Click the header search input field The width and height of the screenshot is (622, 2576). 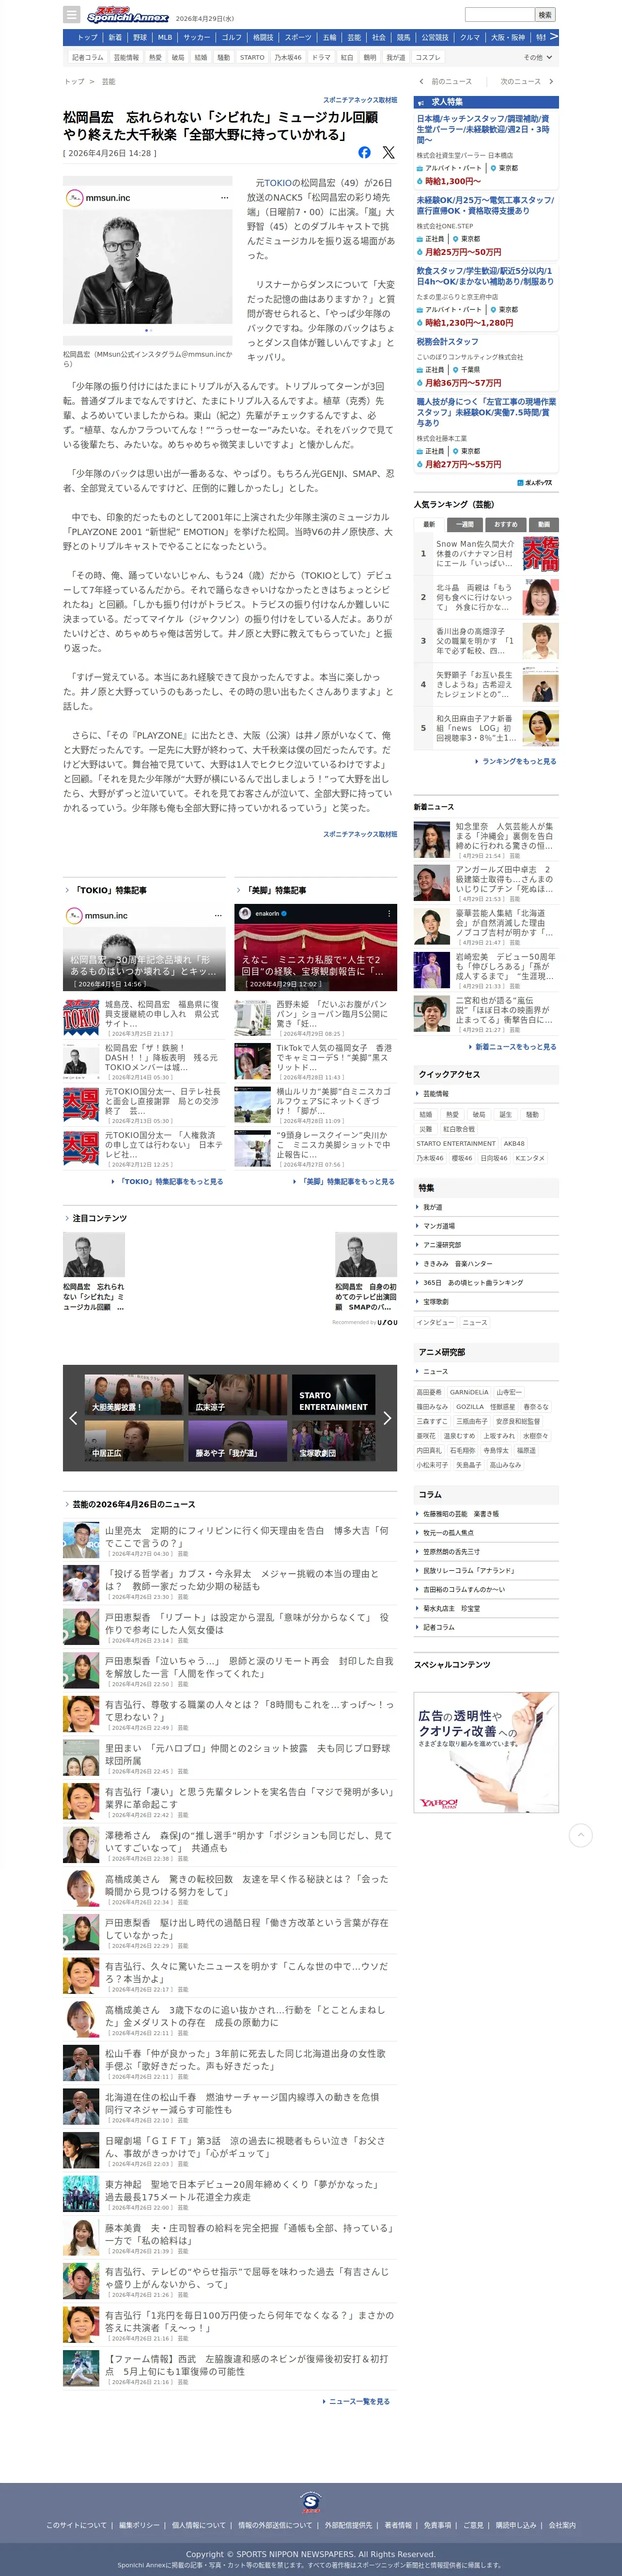(499, 15)
